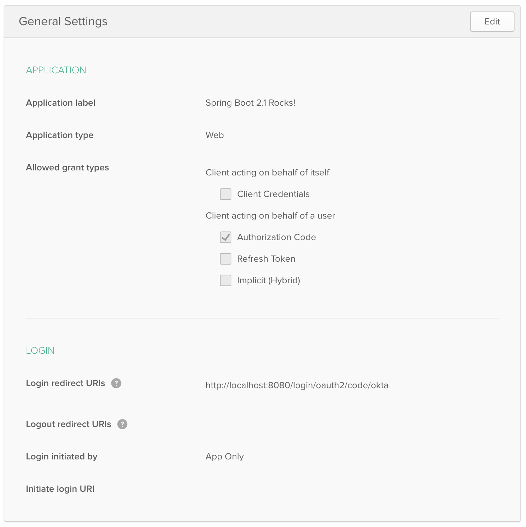Click the Authorization Code label
Viewport: 526px width, 527px height.
coord(276,237)
